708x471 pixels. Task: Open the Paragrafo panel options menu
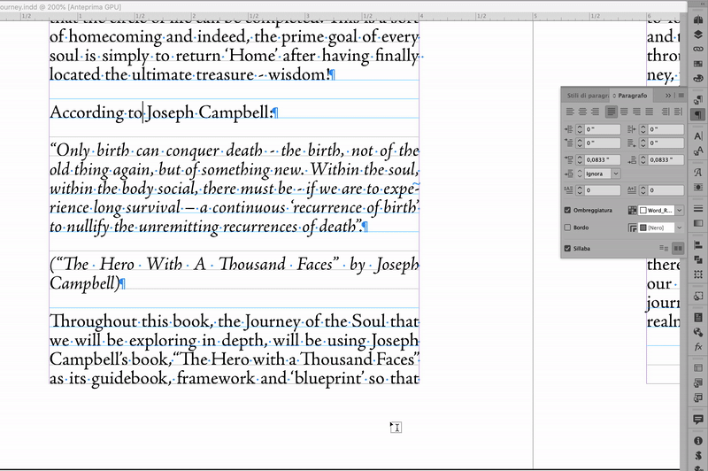[681, 96]
